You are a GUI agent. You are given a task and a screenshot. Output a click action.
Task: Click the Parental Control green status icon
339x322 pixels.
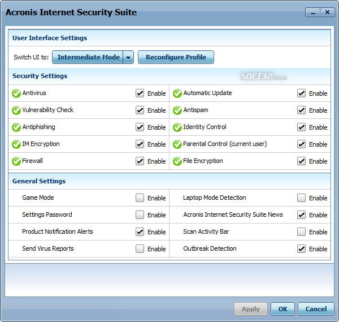coord(177,144)
